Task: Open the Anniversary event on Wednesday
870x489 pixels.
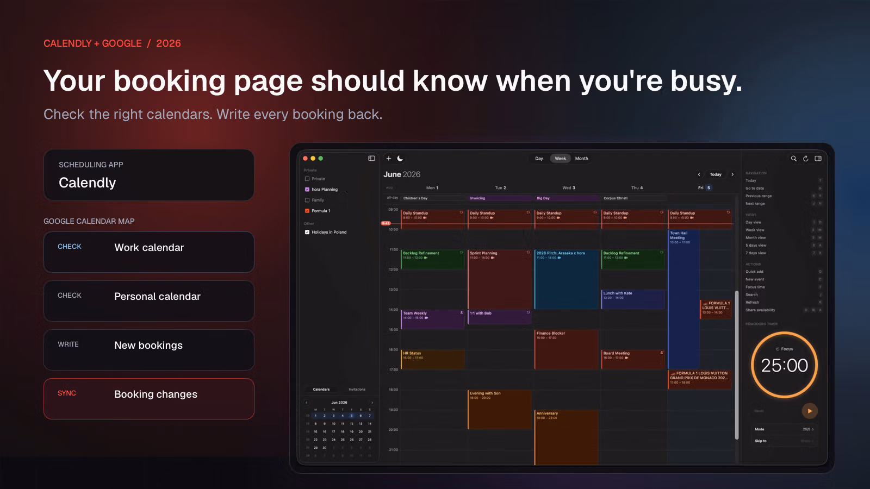Action: [x=566, y=437]
